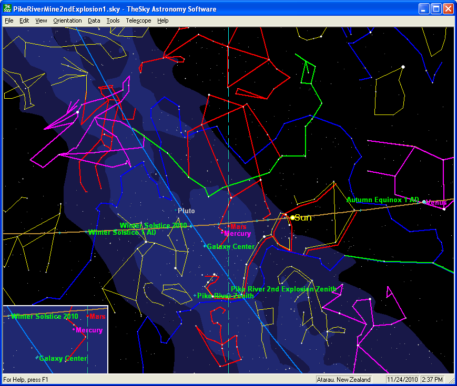Select Mars label in the main chart
This screenshot has height=386, width=457.
tap(238, 226)
